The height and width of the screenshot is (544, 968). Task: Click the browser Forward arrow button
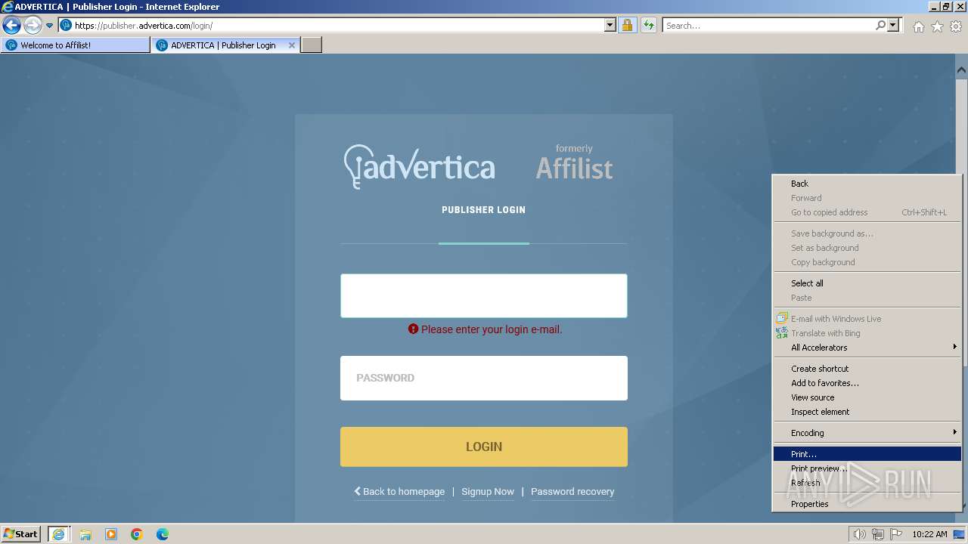click(32, 26)
